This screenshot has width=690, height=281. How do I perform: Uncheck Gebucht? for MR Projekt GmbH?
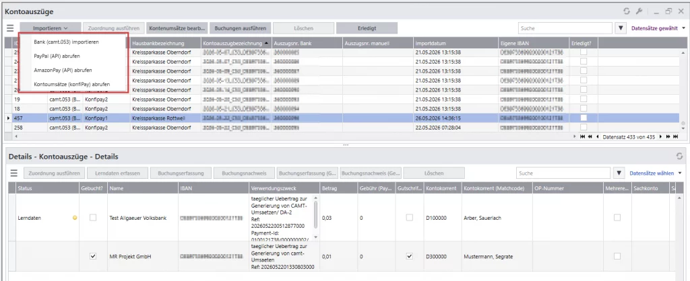tap(92, 256)
